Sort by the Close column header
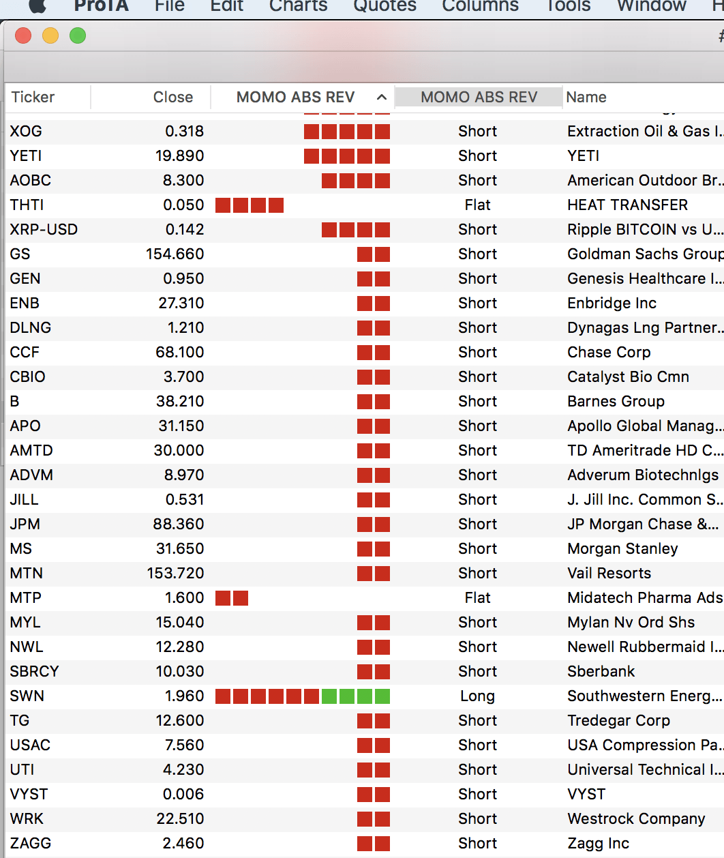 click(172, 97)
